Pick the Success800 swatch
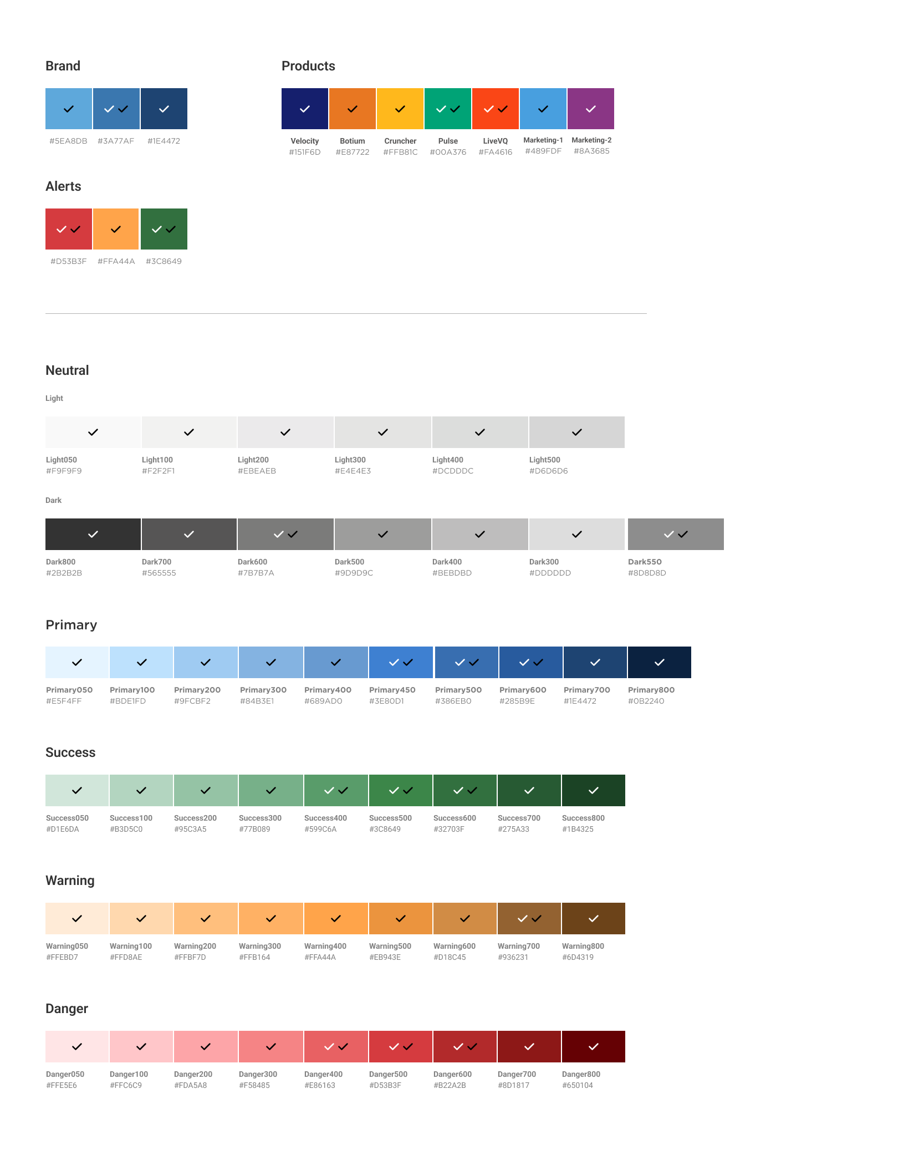 (x=594, y=790)
